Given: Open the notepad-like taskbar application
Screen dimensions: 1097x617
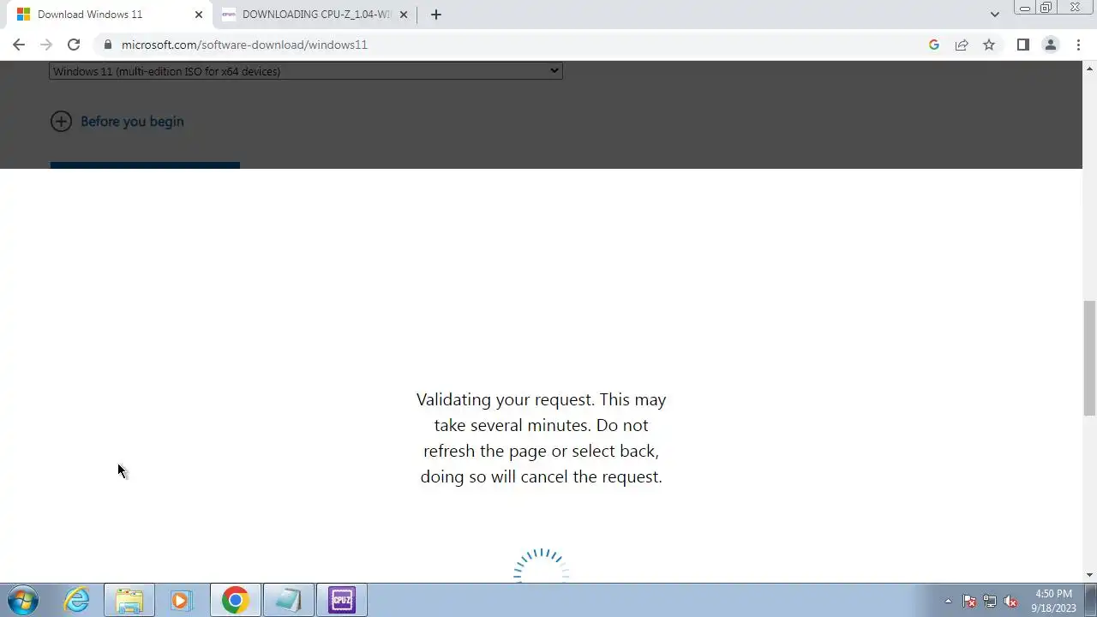Looking at the screenshot, I should pos(288,600).
